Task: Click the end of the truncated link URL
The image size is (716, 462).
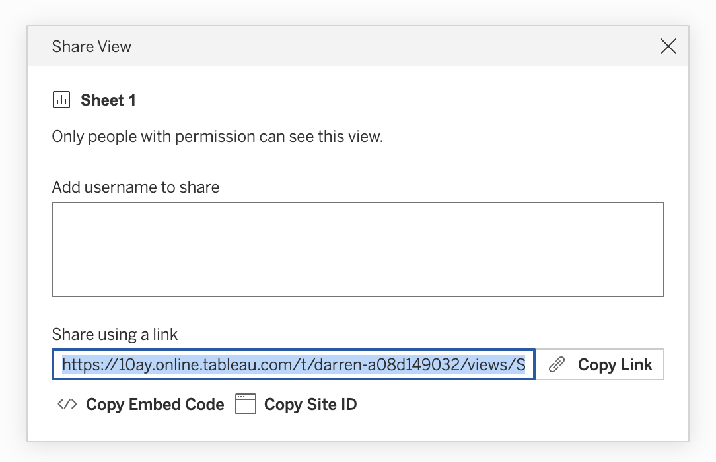Action: (522, 364)
